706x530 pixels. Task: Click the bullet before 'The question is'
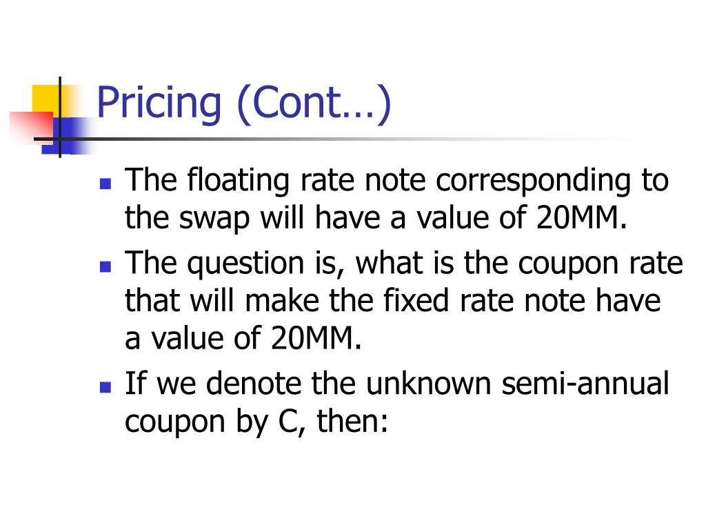tap(105, 267)
